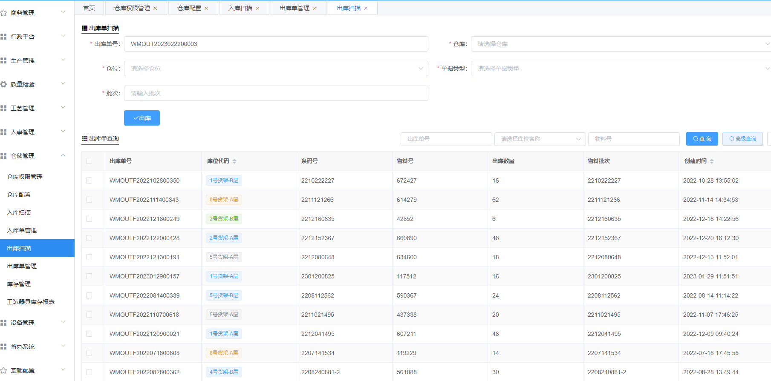
Task: Click the 仓储管理 grid icon
Action: [x=3, y=156]
